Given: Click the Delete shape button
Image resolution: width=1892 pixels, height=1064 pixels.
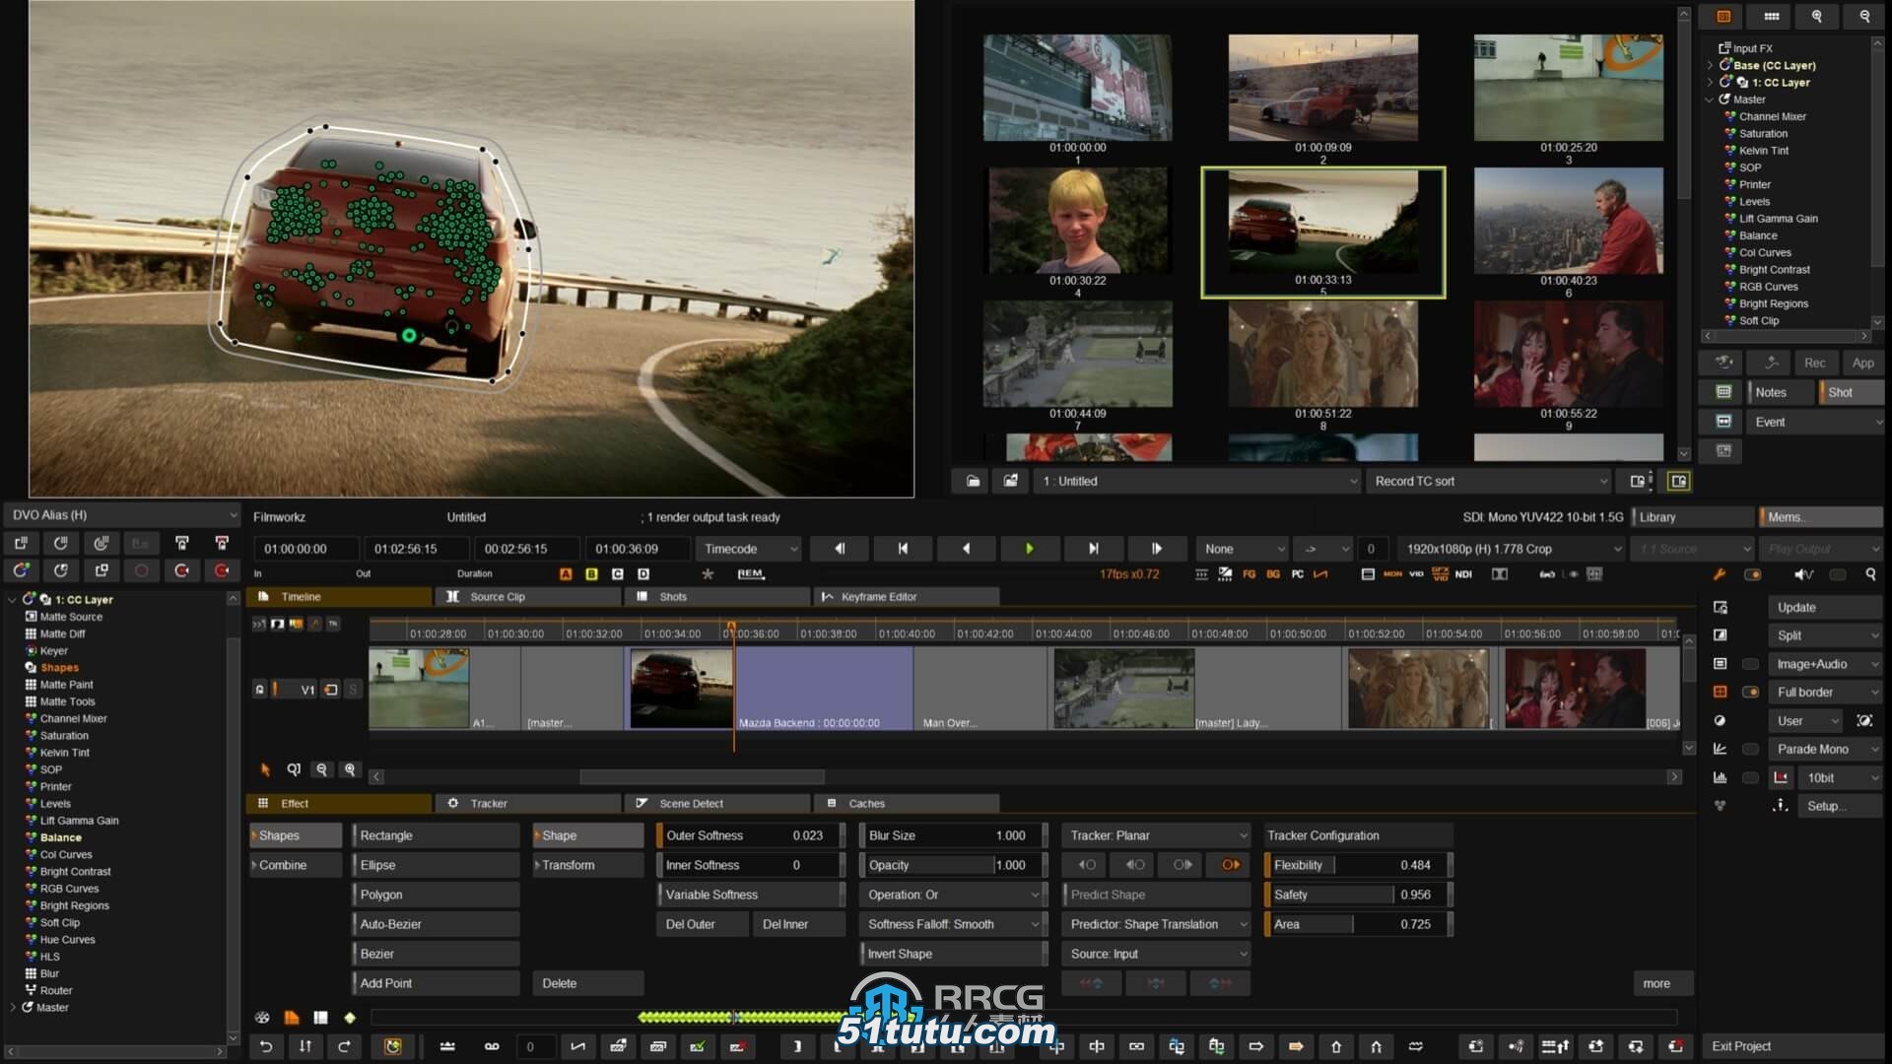Looking at the screenshot, I should click(x=588, y=983).
